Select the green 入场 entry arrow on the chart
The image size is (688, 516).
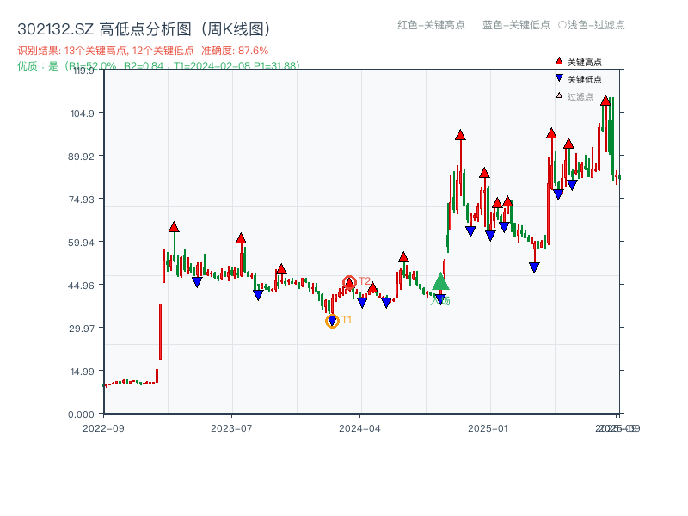coord(440,283)
